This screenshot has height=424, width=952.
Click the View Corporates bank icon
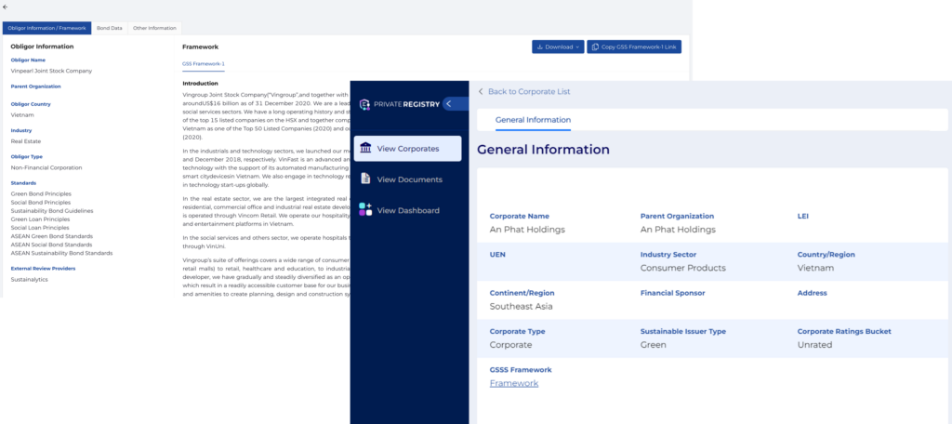coord(365,148)
